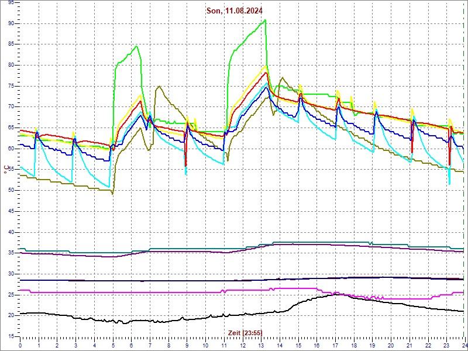Screen dimensions: 468x351
Task: Click hour 21 on the time axis
Action: pos(409,345)
